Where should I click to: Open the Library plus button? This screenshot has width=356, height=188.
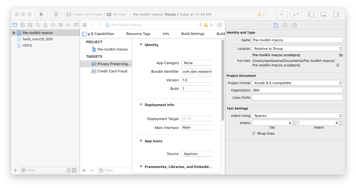281,14
